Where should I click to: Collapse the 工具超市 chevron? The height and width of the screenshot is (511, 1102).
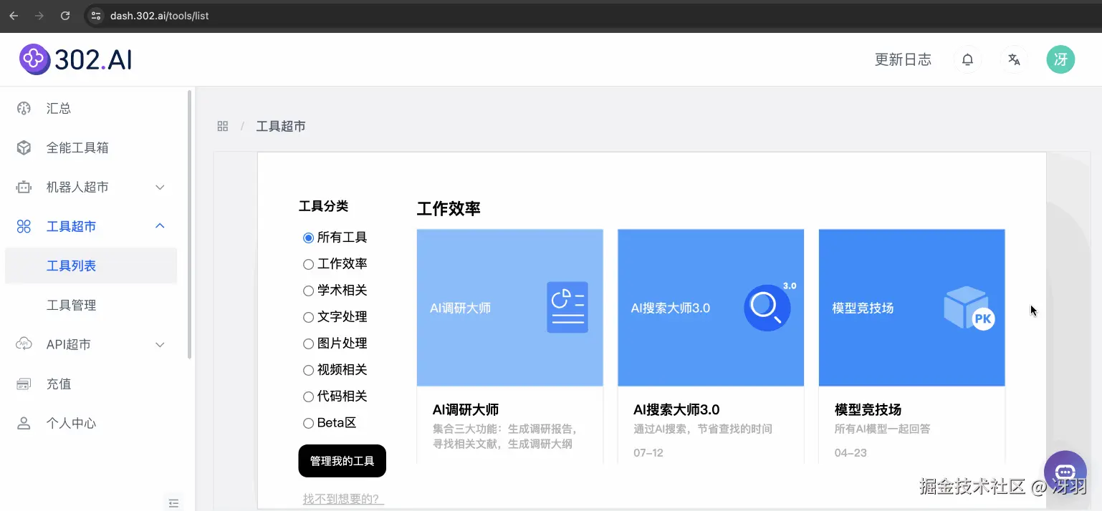click(x=160, y=226)
